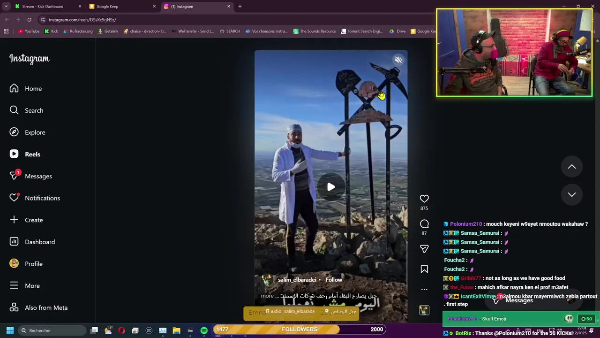Go to Explore via the compass icon
The height and width of the screenshot is (338, 600).
(x=27, y=132)
